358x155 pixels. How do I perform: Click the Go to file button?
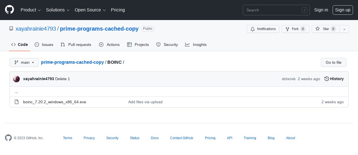(333, 62)
